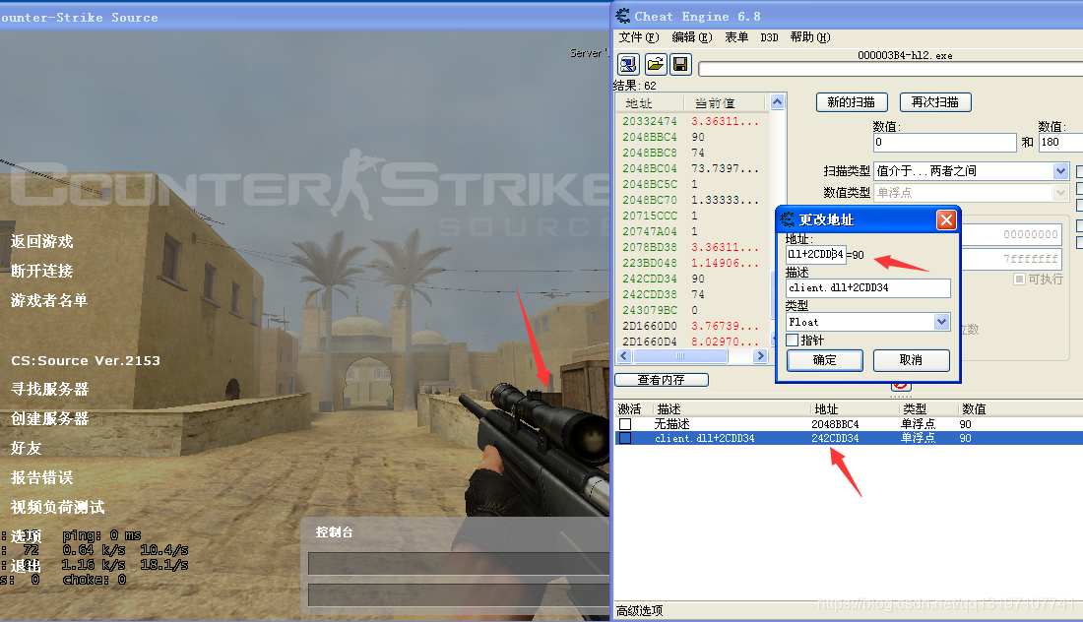Select result address 223BD048
Screen dimensions: 1083x622
coord(650,263)
